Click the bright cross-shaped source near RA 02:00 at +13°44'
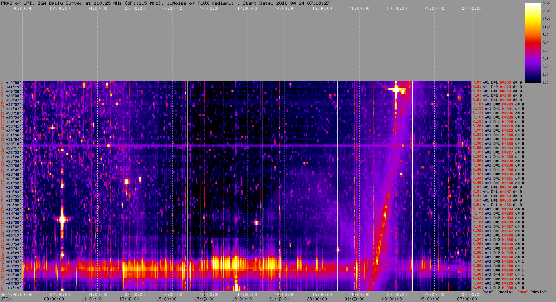This screenshot has height=302, width=556. tap(62, 219)
